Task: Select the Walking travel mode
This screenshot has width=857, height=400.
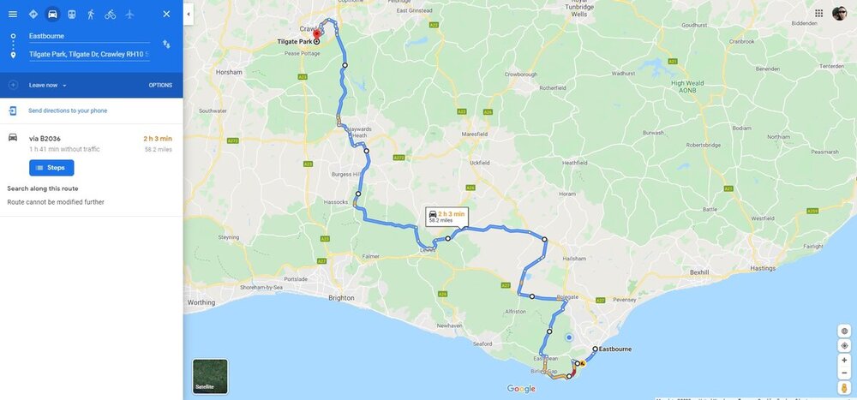Action: coord(91,15)
